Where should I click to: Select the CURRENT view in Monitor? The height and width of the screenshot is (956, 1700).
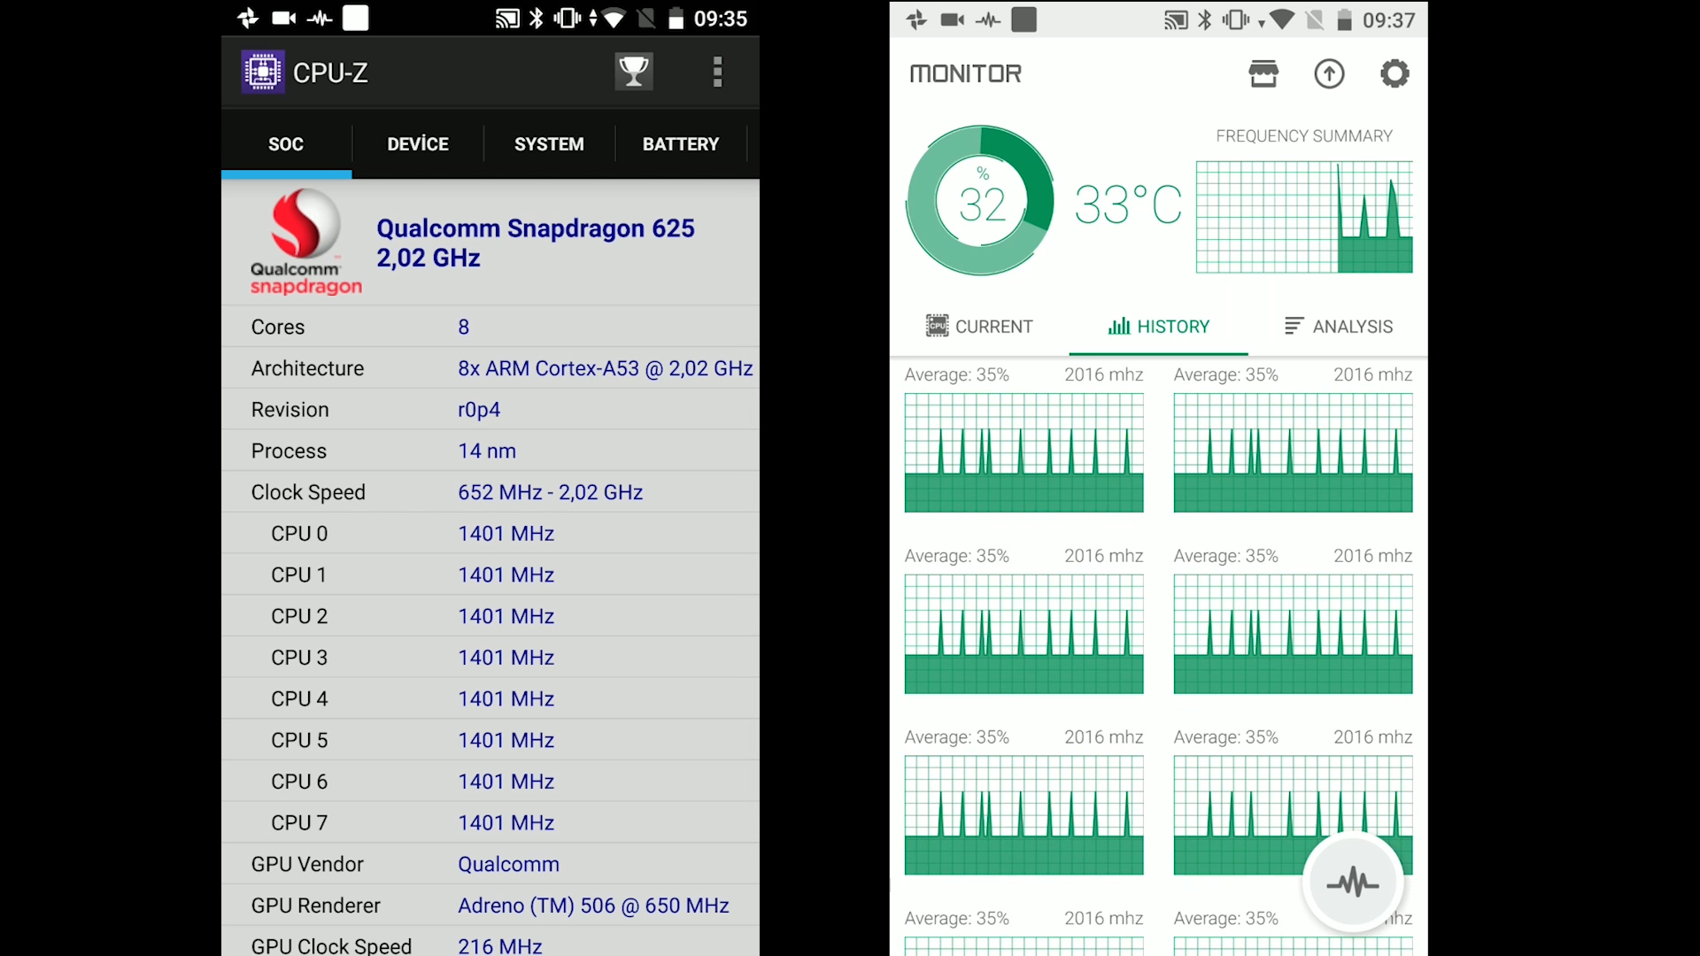point(978,326)
